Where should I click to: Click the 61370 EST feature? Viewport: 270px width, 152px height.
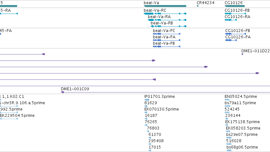coord(150,138)
